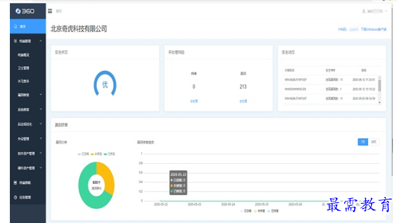Toggle the green legend entry above the donut chart
This screenshot has height=223, width=397.
click(109, 154)
